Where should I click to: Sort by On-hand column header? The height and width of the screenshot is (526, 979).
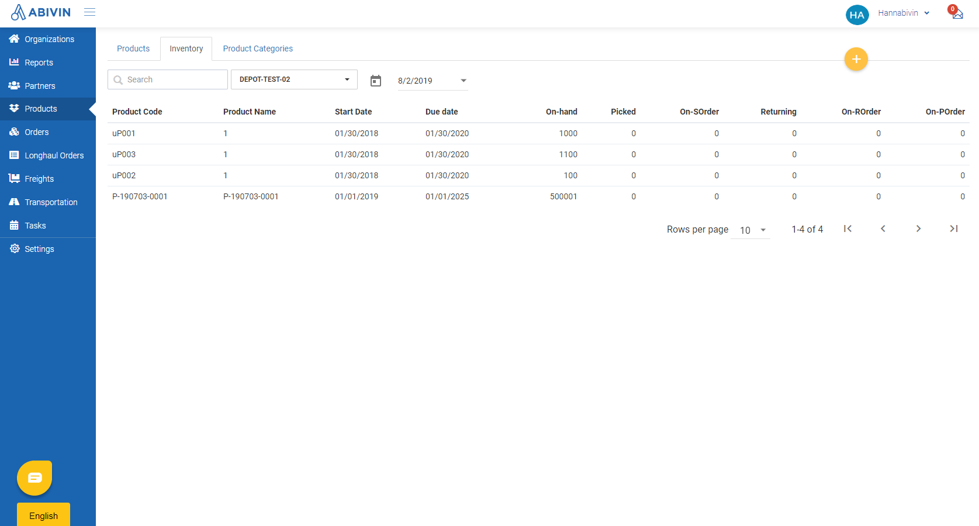click(562, 112)
